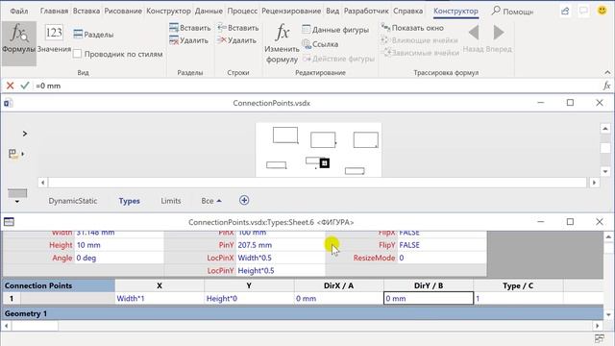Click connection point X cell Width*1
The height and width of the screenshot is (346, 615).
coord(160,299)
